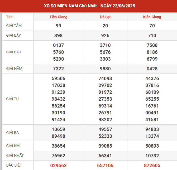Click Đà Lạt number 74093
The height and width of the screenshot is (170, 177).
point(105,79)
